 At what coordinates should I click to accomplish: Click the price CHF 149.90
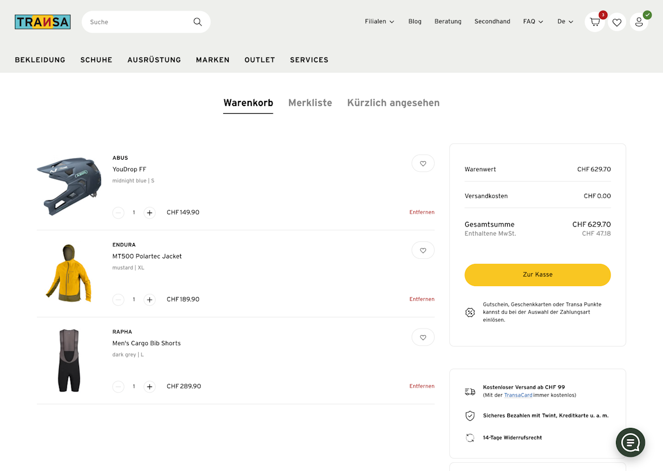click(x=183, y=213)
